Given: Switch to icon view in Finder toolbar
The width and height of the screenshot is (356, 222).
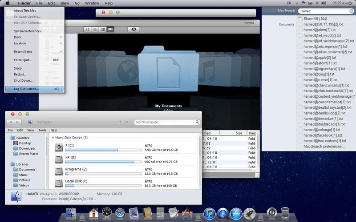Looking at the screenshot, I should (88, 29).
